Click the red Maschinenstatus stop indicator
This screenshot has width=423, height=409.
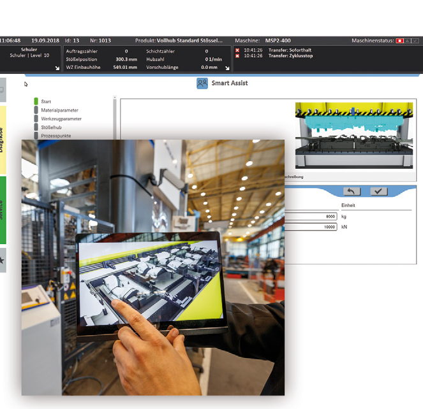click(x=400, y=41)
